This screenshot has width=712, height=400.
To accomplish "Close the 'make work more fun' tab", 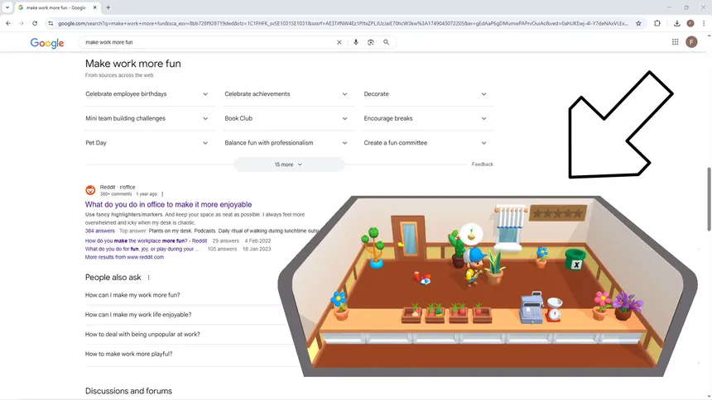I will click(95, 7).
